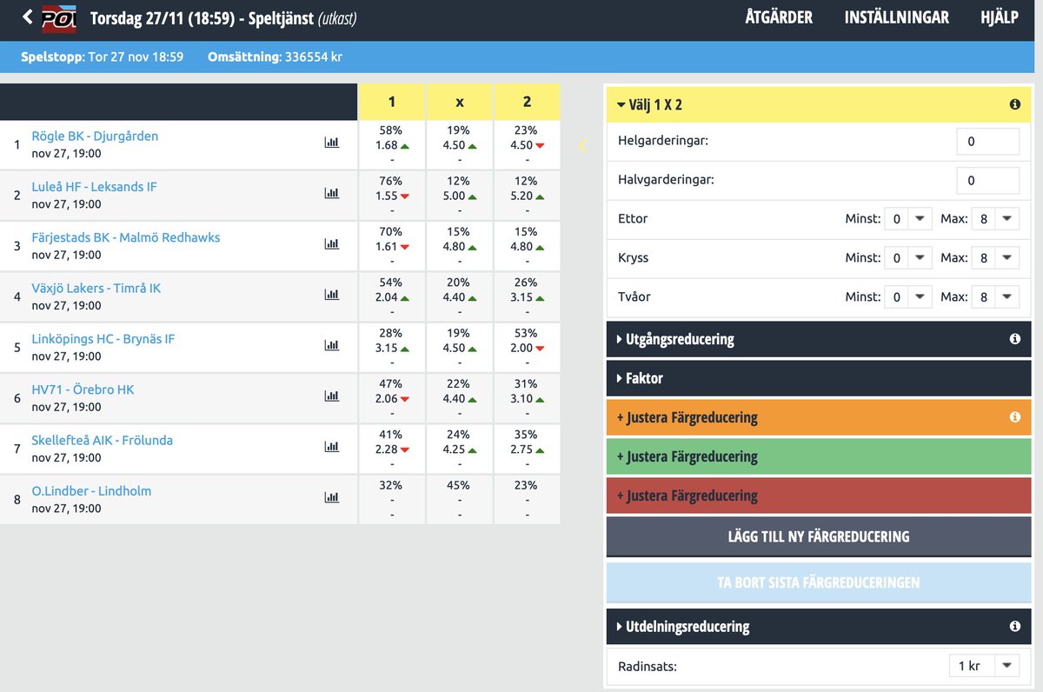Screen dimensions: 1043x692
Task: Click info icon on Utgångsreducering header
Action: [x=1014, y=339]
